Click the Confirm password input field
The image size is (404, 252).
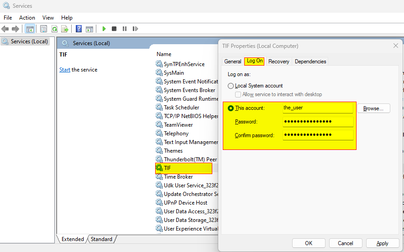[318, 135]
